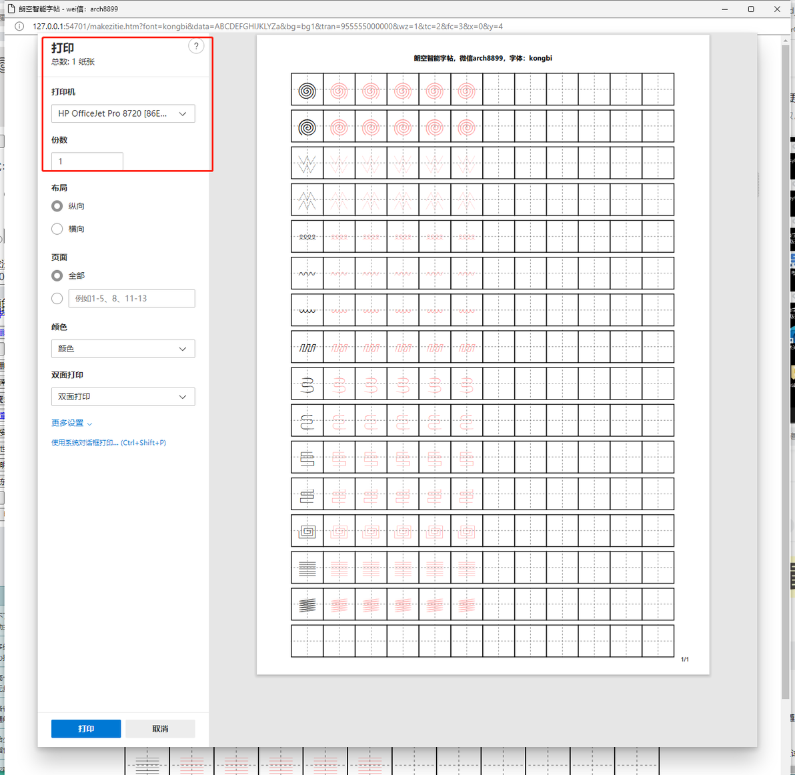Click the 总数: 1 纸张 summary text
The image size is (795, 775).
tap(73, 62)
